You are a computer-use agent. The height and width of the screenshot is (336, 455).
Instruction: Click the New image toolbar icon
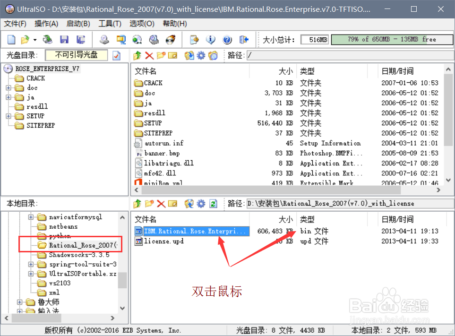click(x=11, y=40)
